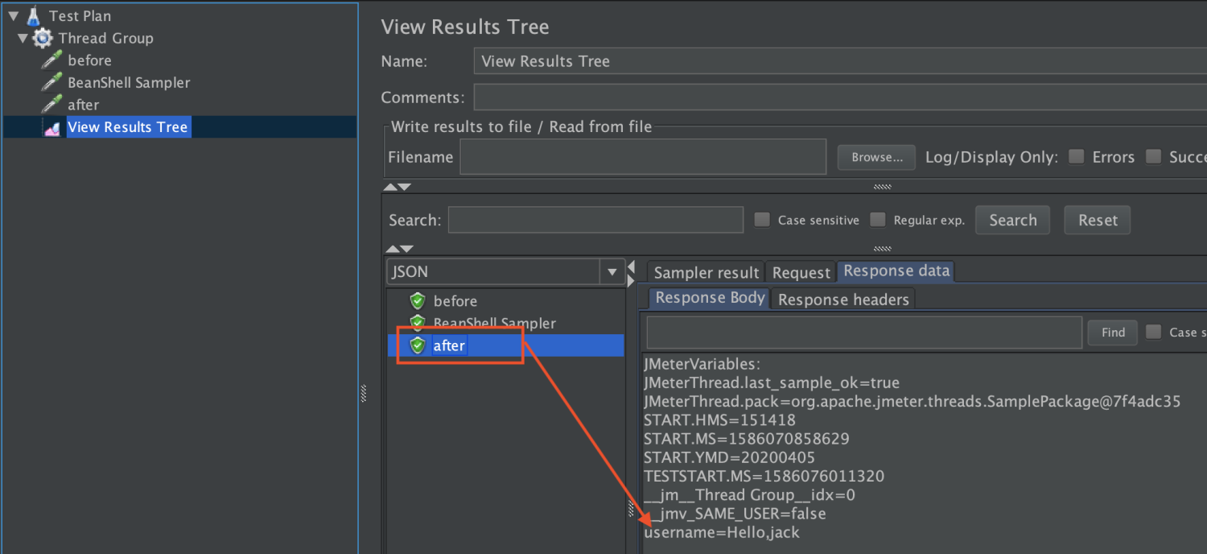Open the JSON renderer dropdown
Viewport: 1207px width, 554px height.
[612, 272]
